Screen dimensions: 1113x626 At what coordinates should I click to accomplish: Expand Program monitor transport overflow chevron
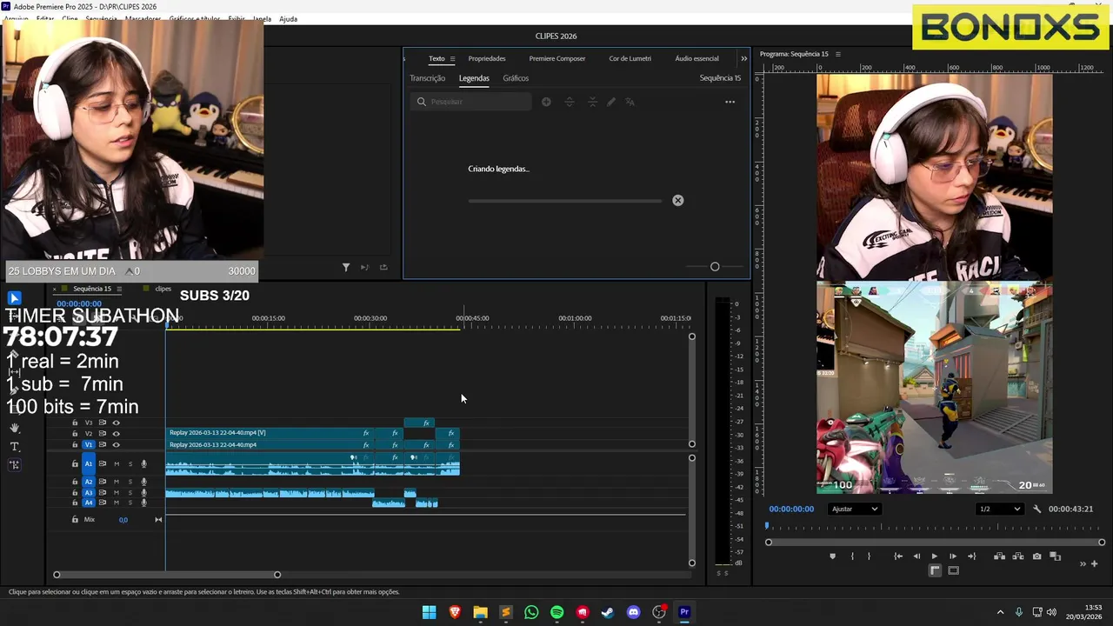tap(1083, 563)
